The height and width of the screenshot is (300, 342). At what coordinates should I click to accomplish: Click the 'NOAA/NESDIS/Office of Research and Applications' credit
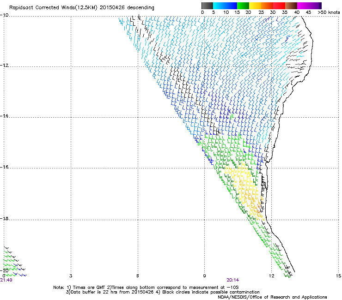pyautogui.click(x=272, y=297)
